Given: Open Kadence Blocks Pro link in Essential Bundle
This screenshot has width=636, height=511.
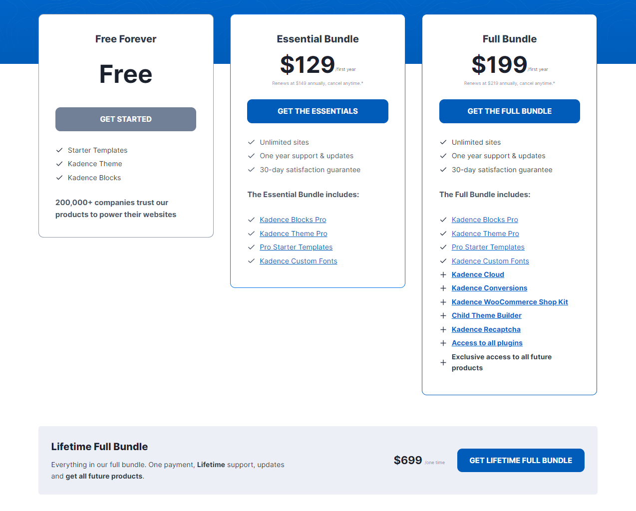Looking at the screenshot, I should 293,220.
